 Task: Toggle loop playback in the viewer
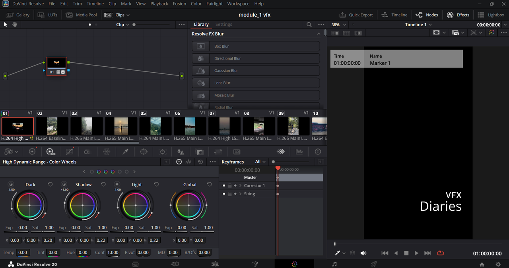pyautogui.click(x=440, y=253)
